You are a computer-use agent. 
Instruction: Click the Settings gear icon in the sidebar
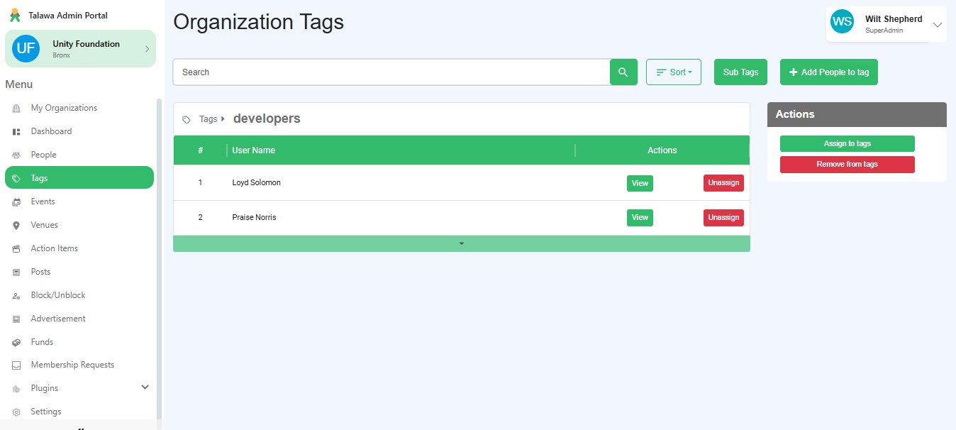click(16, 412)
